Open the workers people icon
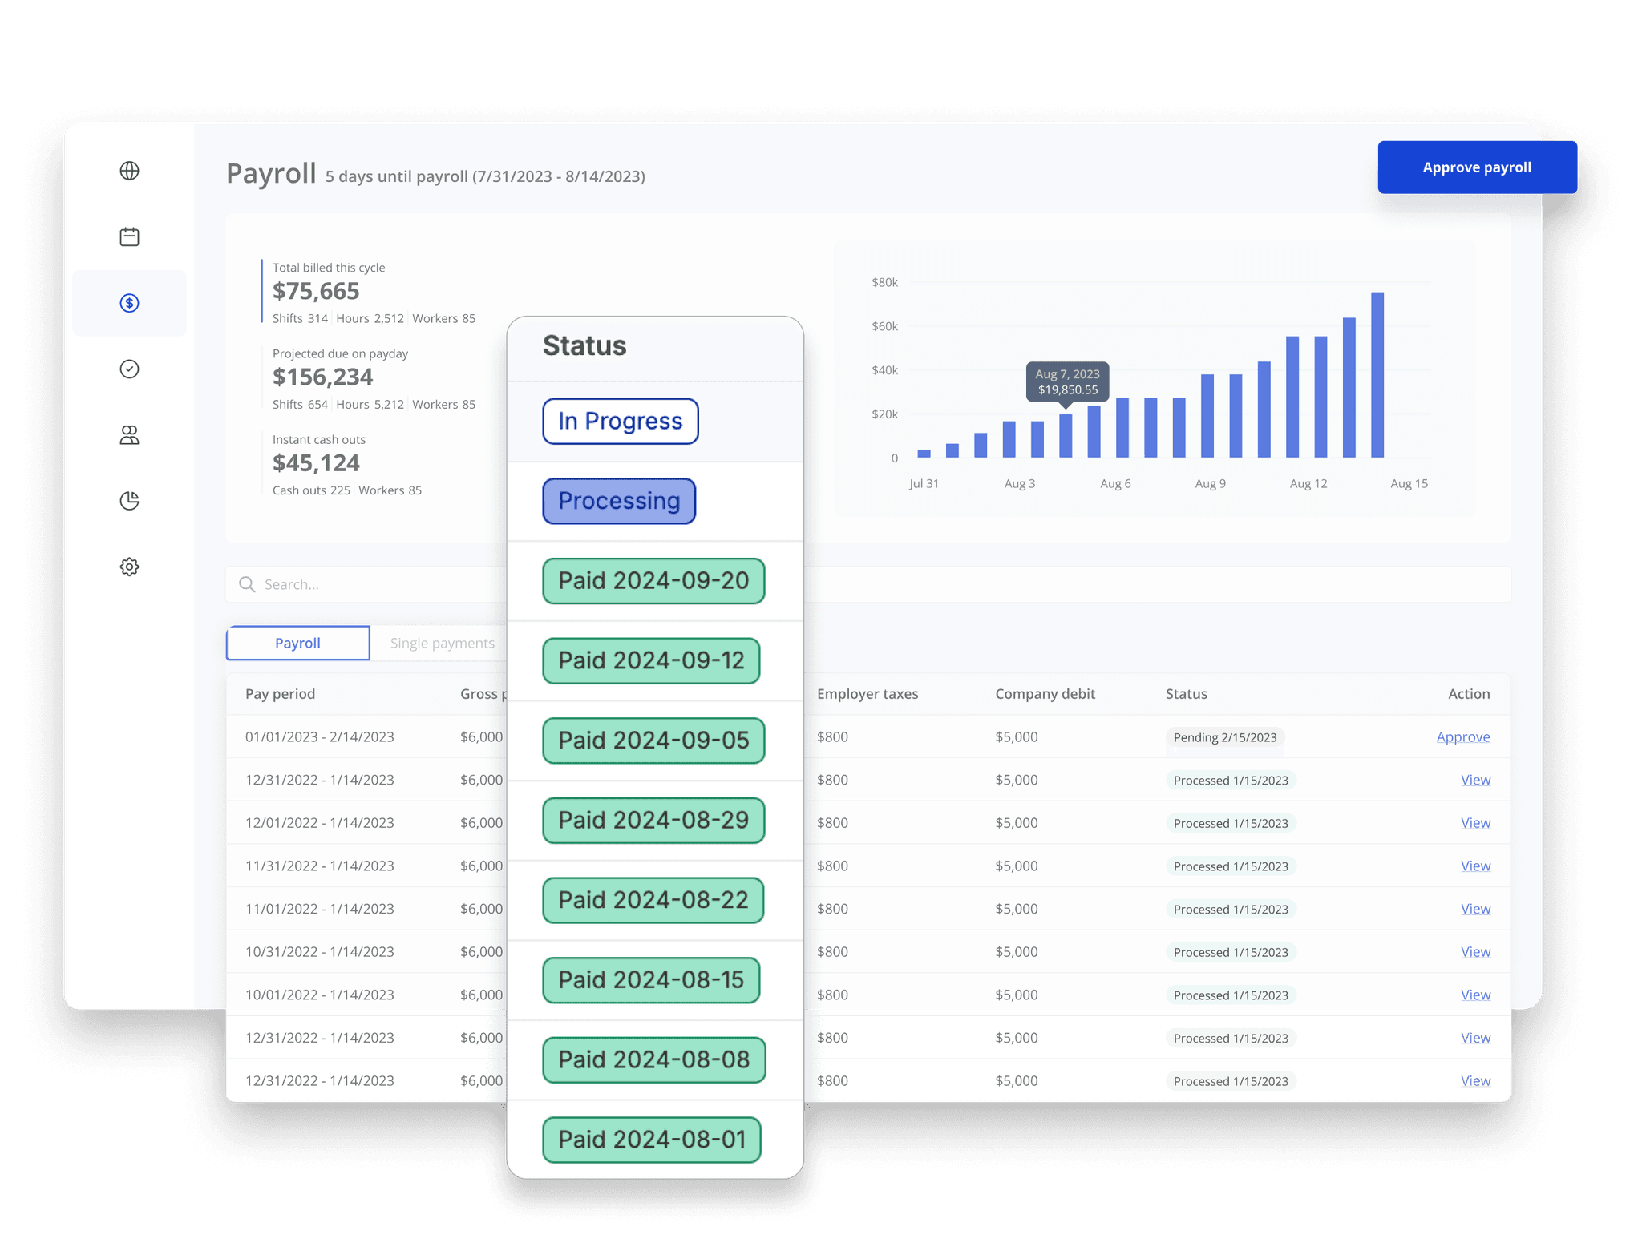Viewport: 1642px width, 1247px height. click(129, 435)
